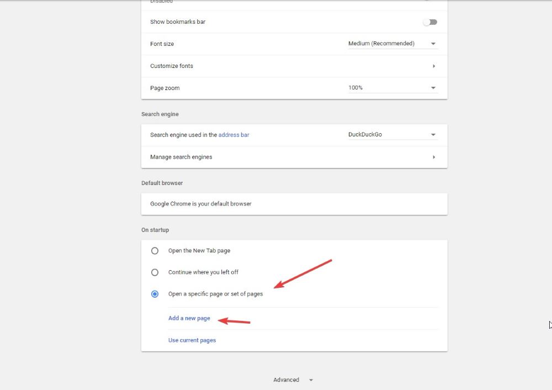552x390 pixels.
Task: Click the Customize fonts row label
Action: click(x=172, y=66)
